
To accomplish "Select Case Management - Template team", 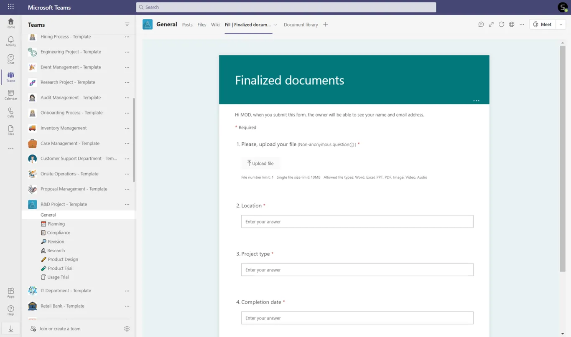I will [x=70, y=143].
